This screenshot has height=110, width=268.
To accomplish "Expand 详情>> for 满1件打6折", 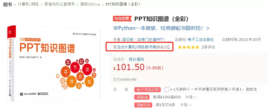I will (x=186, y=105).
